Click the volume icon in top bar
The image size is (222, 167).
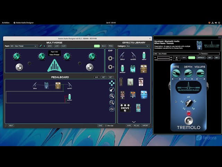[x=216, y=23]
